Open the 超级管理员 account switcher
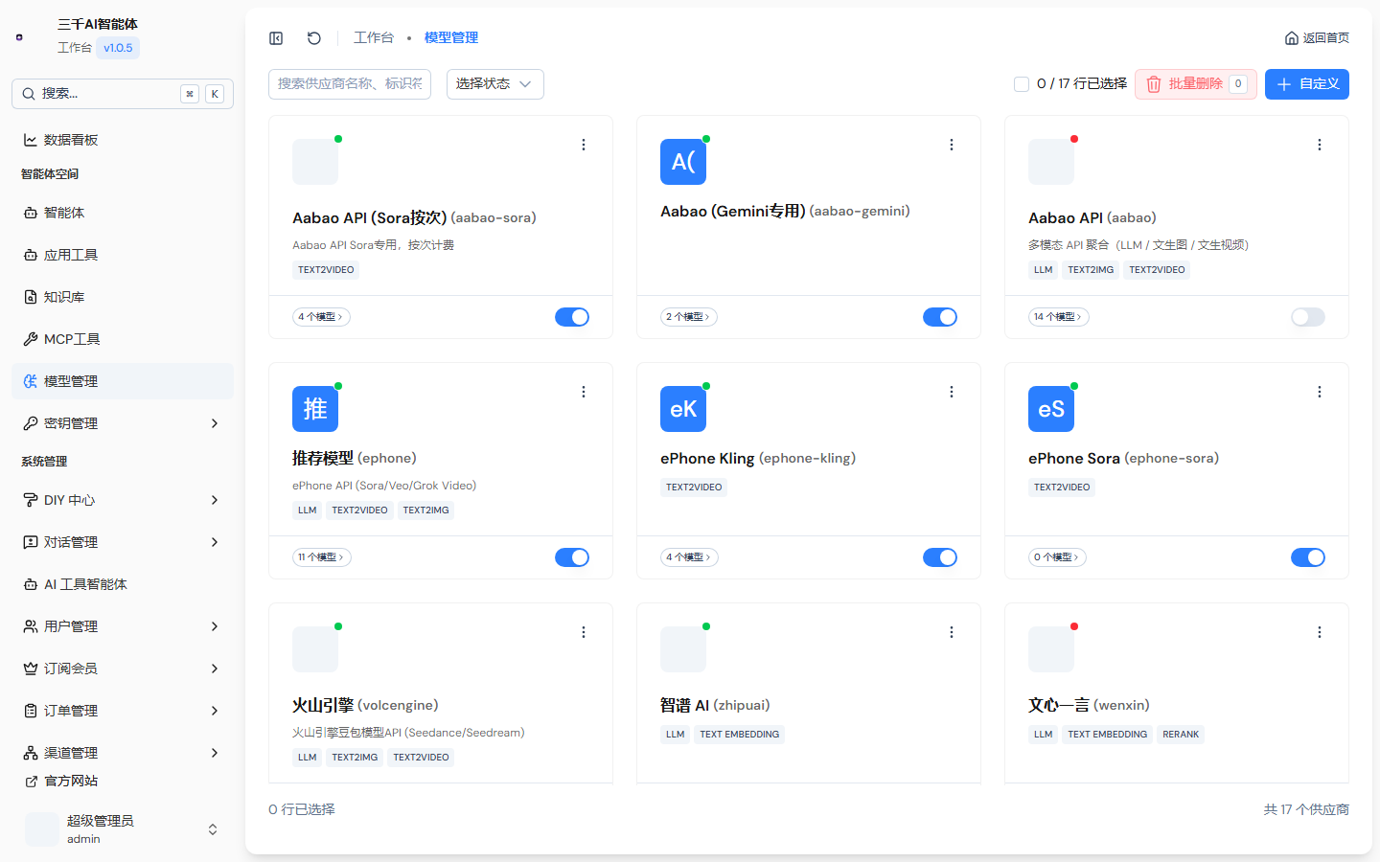 pyautogui.click(x=123, y=829)
